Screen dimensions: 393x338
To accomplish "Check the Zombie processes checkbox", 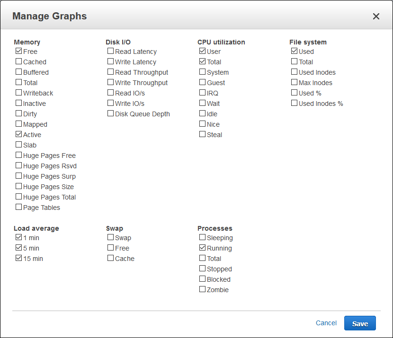I will click(x=202, y=289).
